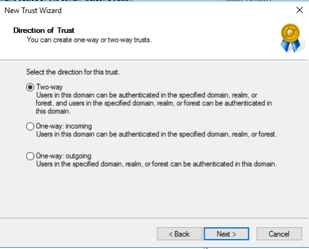Click the "Direction of Trust" heading

click(x=44, y=31)
